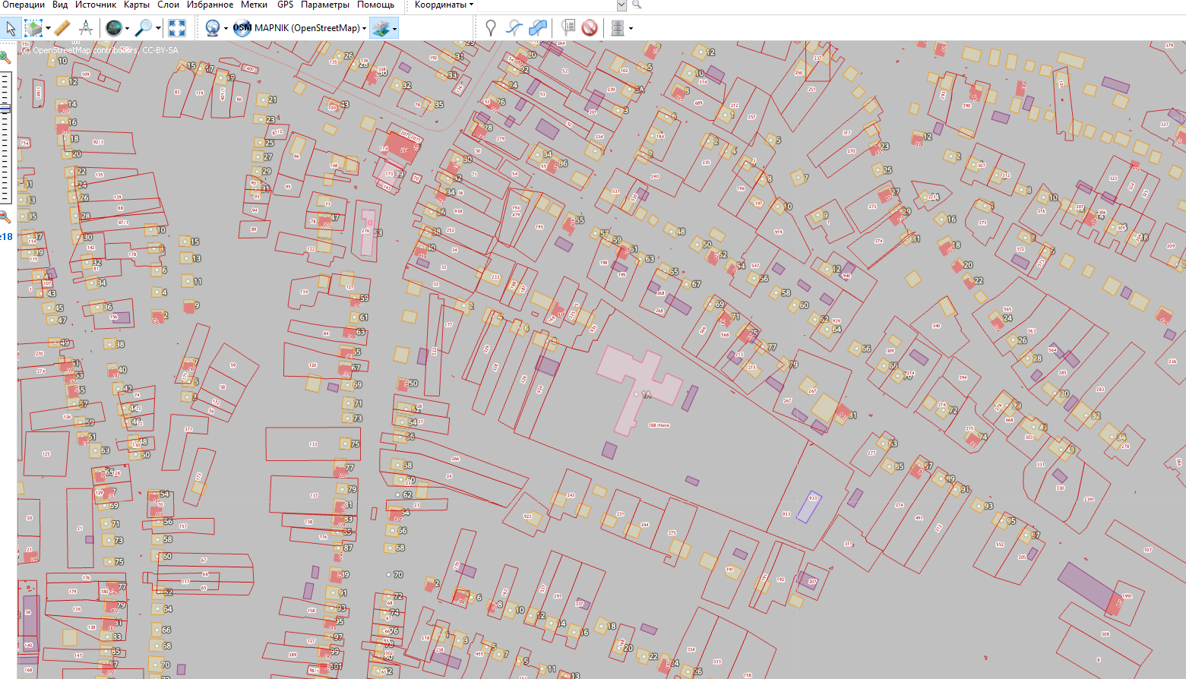Click the selection manager rectangle tool
1186x679 pixels.
33,28
